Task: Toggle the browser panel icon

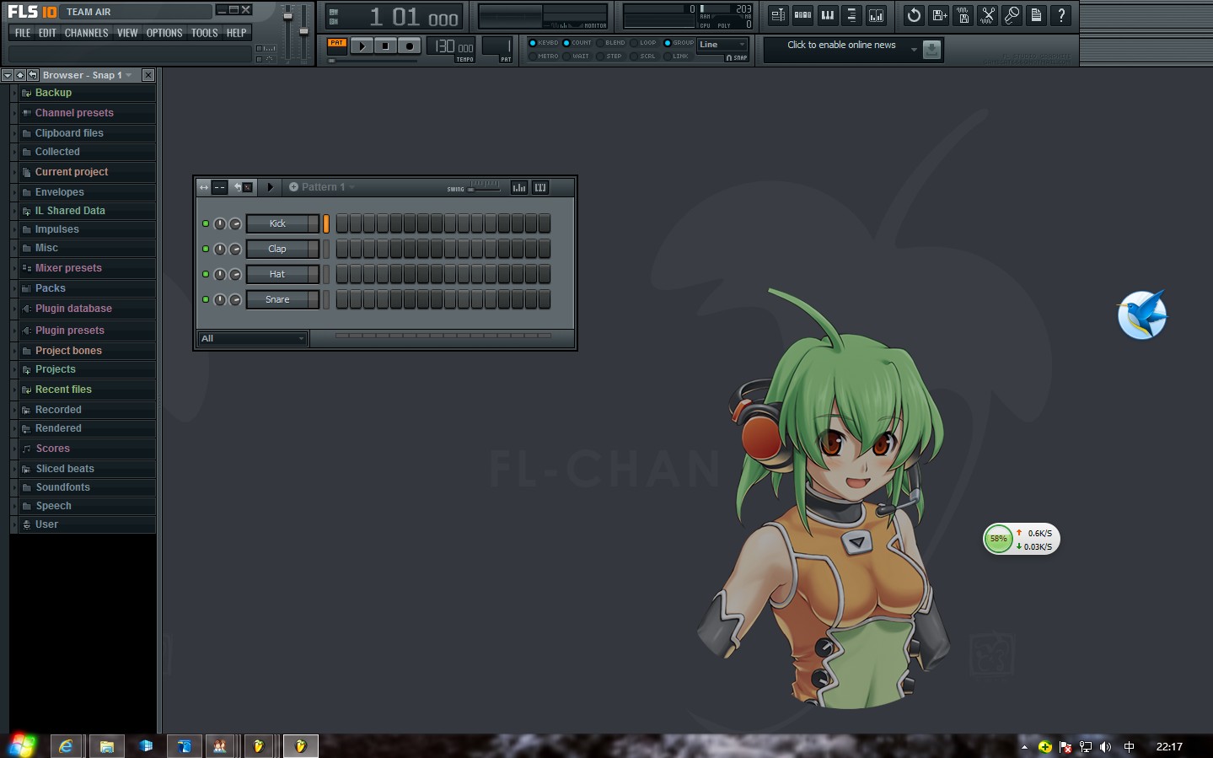Action: click(851, 15)
